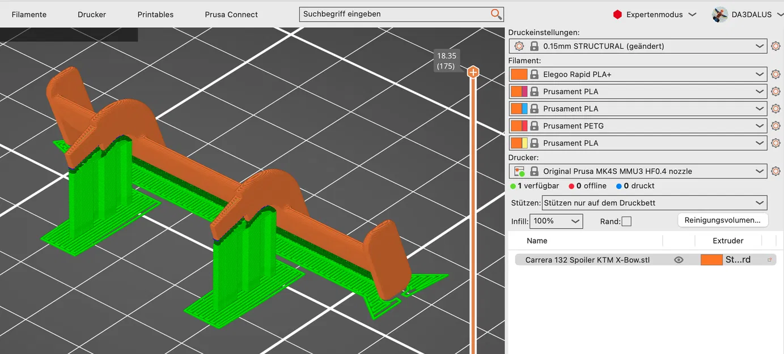Click the Extruder column header

(x=728, y=241)
